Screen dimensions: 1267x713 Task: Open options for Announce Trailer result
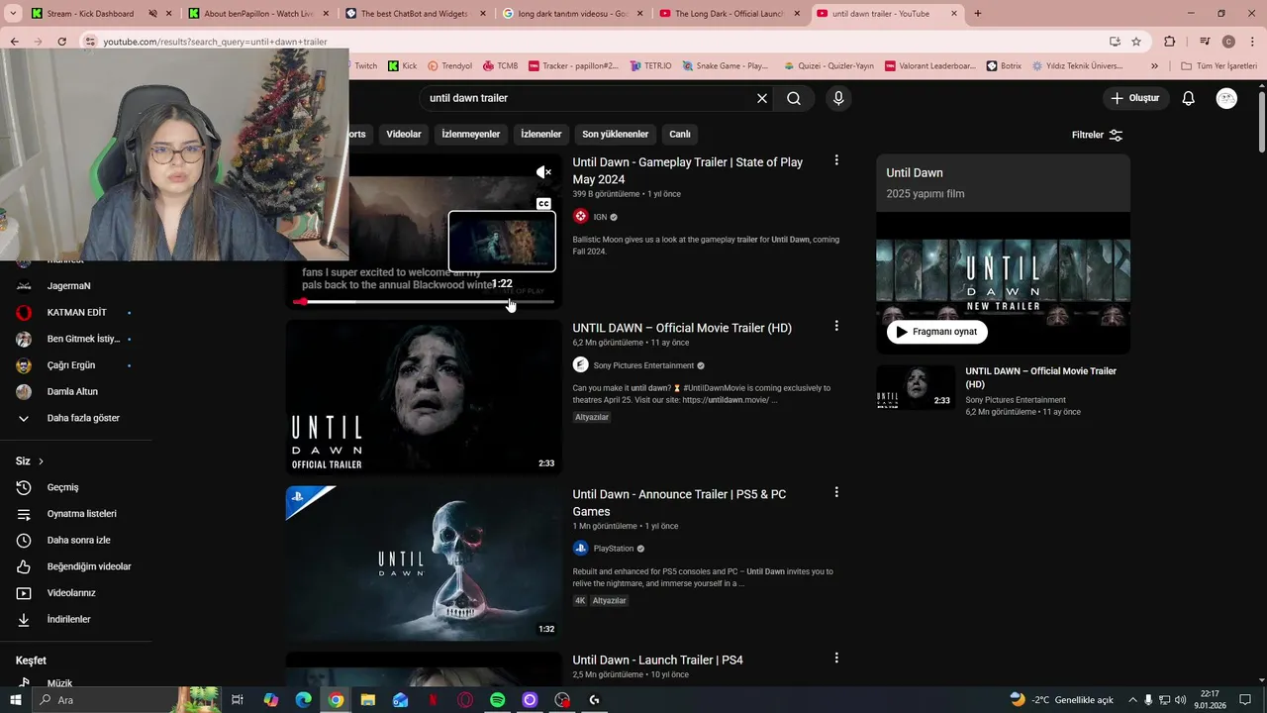coord(836,492)
